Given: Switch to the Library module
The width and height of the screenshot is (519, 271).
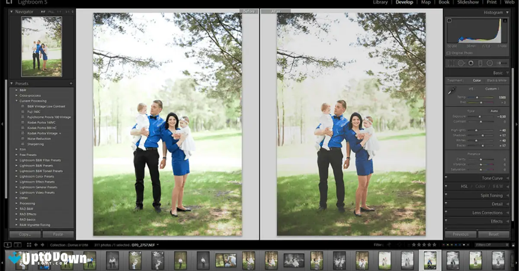Looking at the screenshot, I should pos(380,3).
